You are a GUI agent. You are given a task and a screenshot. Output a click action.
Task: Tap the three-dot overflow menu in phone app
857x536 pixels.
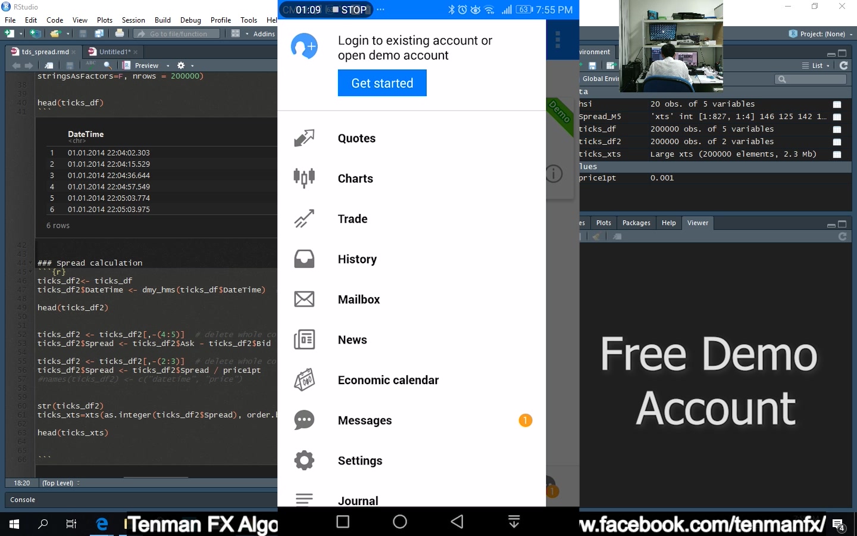[558, 39]
